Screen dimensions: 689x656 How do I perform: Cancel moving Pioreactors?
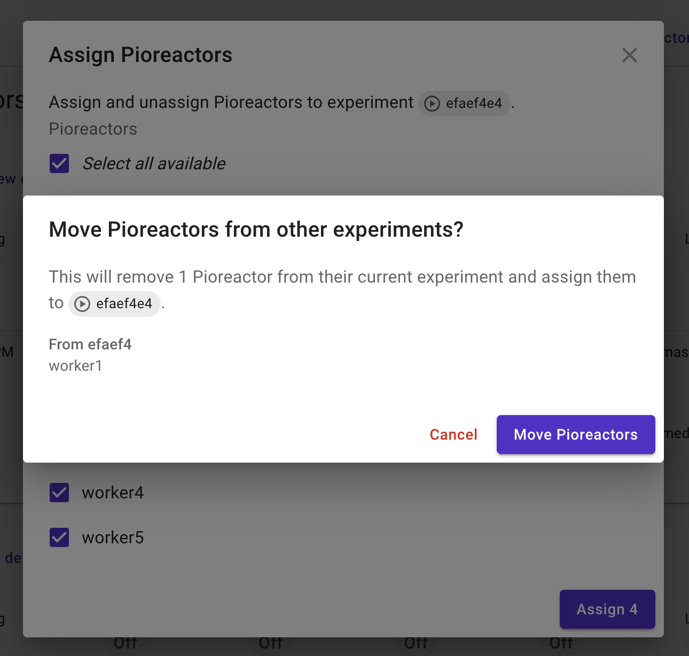point(453,435)
